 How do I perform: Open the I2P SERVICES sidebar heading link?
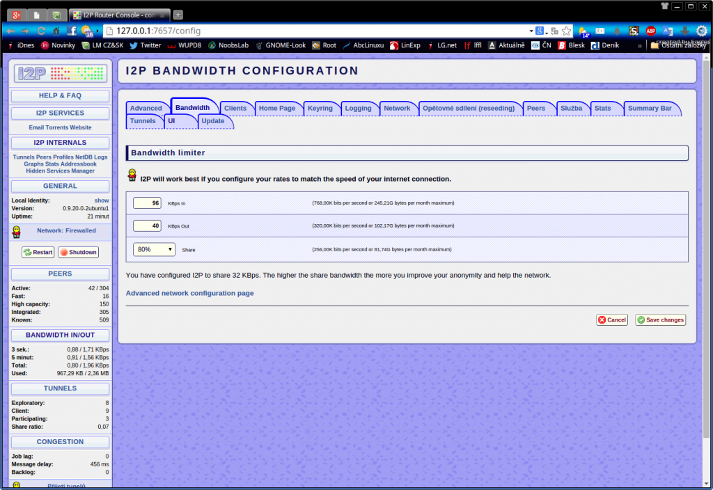click(60, 113)
